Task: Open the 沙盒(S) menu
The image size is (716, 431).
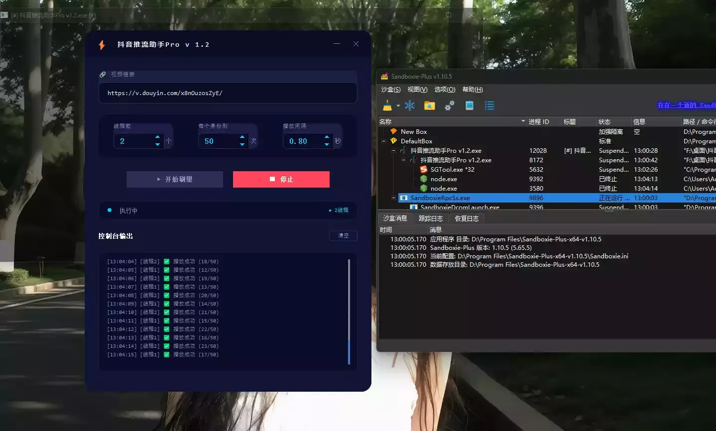Action: (391, 90)
